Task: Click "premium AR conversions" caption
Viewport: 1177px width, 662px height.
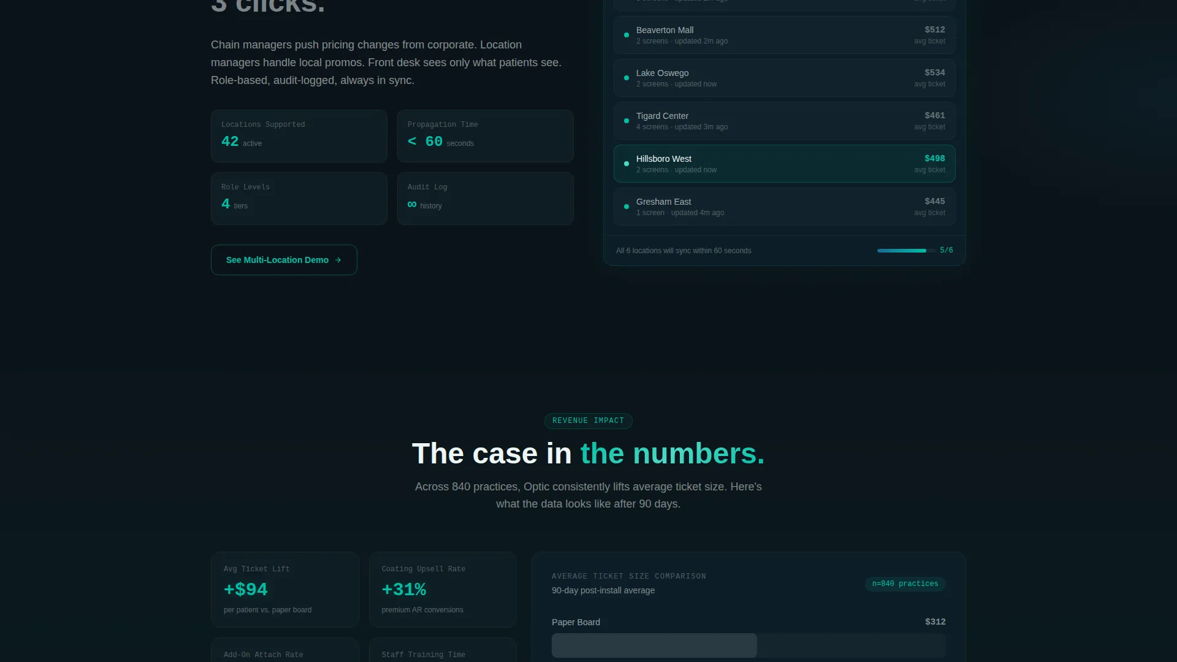Action: coord(422,610)
